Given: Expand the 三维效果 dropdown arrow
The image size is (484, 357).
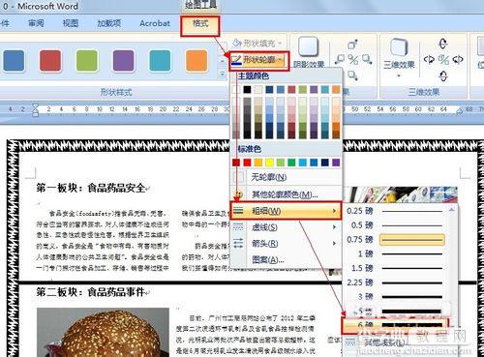Looking at the screenshot, I should (399, 75).
